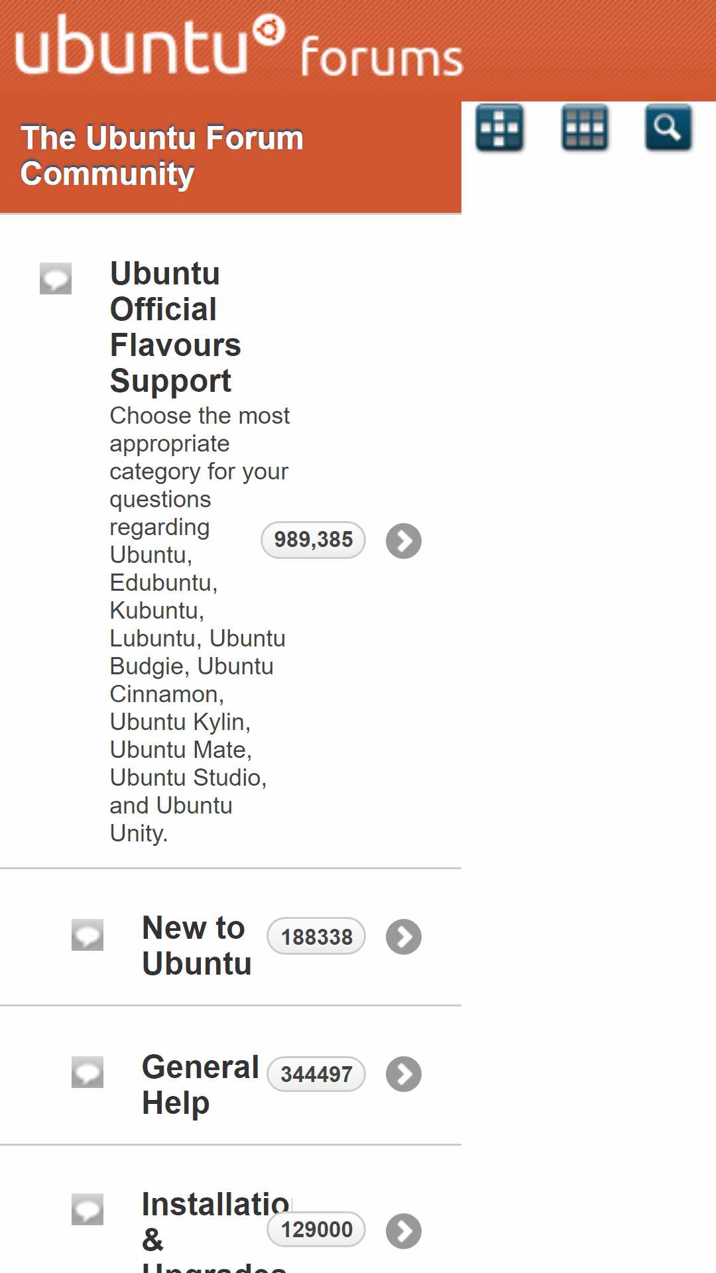Click the Ubuntu forums logo

click(x=239, y=46)
